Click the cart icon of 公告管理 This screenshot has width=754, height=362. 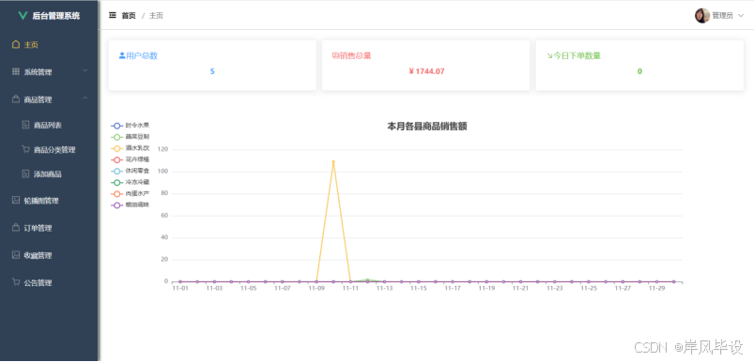(16, 282)
